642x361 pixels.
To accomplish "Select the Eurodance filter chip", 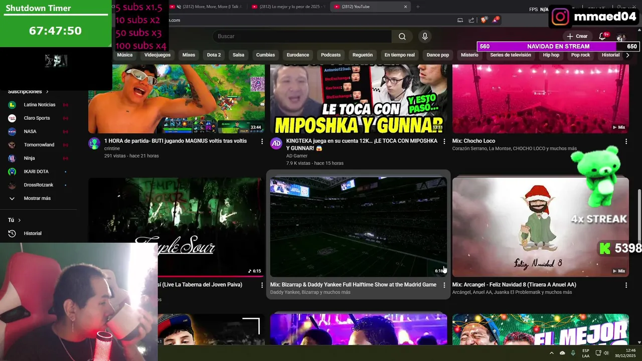I will click(x=298, y=55).
